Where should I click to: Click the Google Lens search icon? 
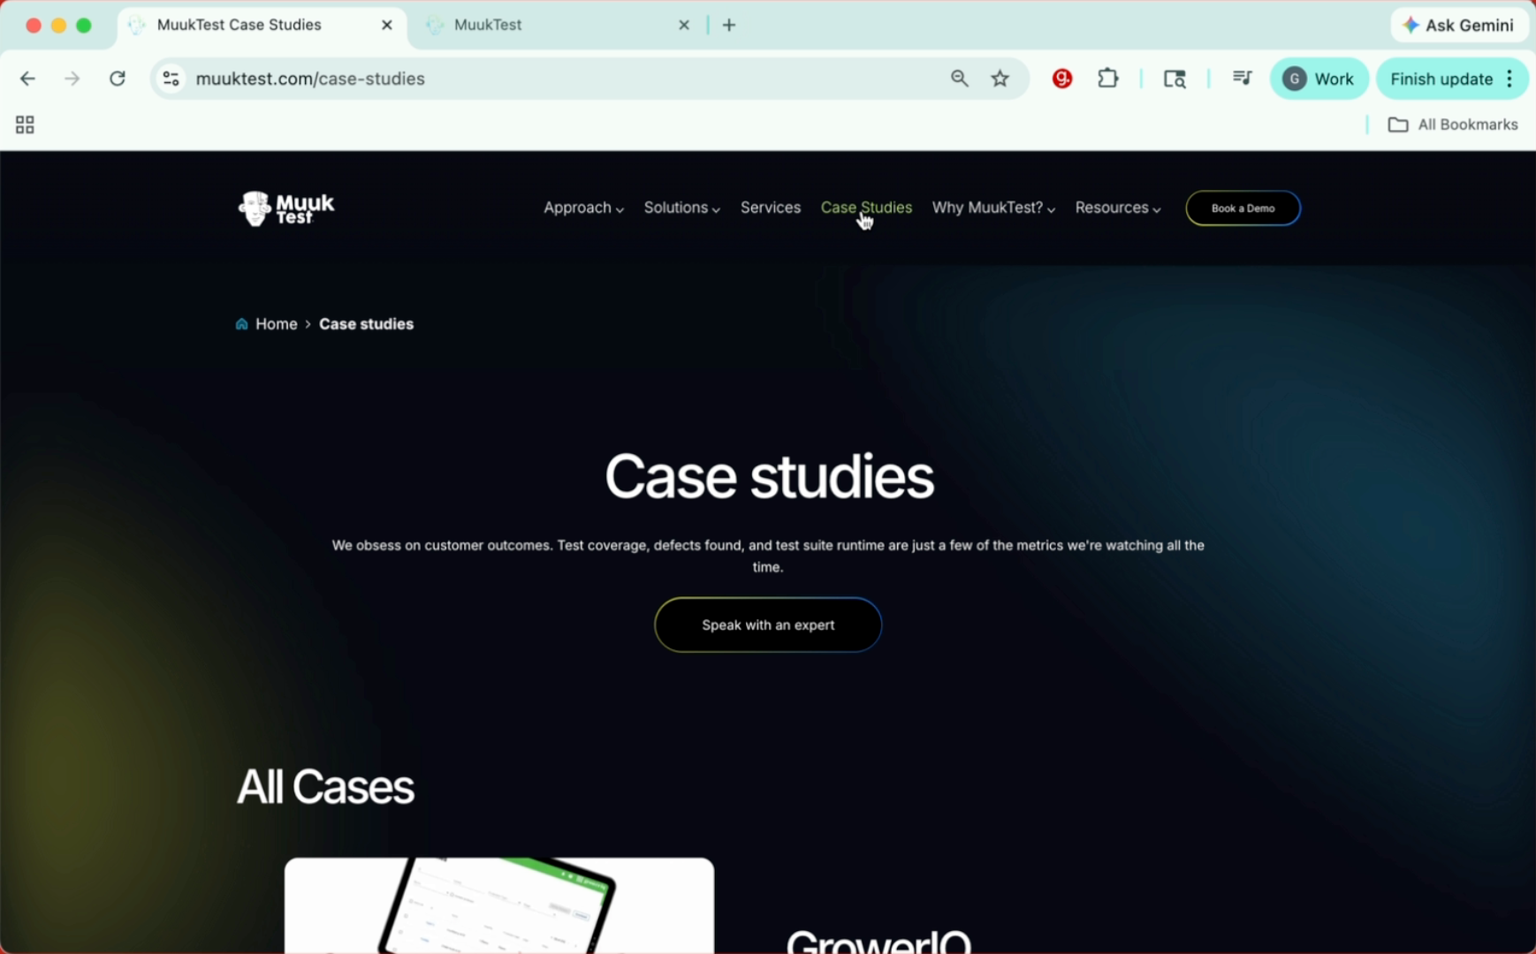coord(1175,79)
